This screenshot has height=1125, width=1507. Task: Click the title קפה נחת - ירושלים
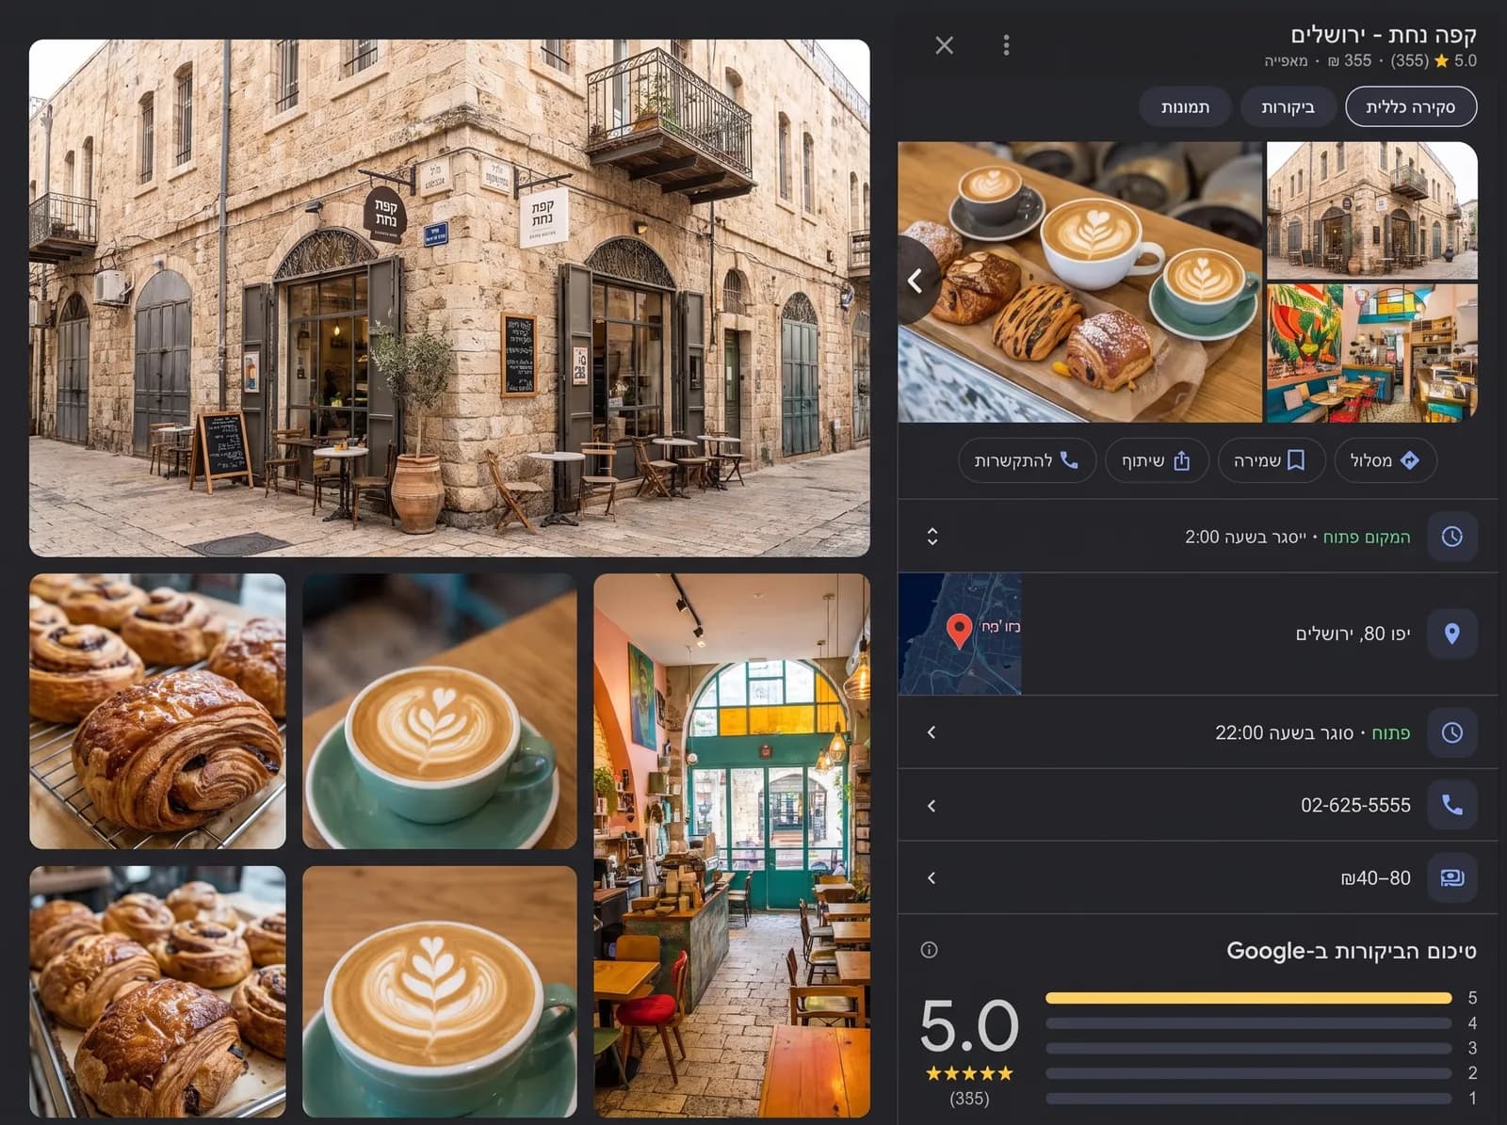[1383, 35]
